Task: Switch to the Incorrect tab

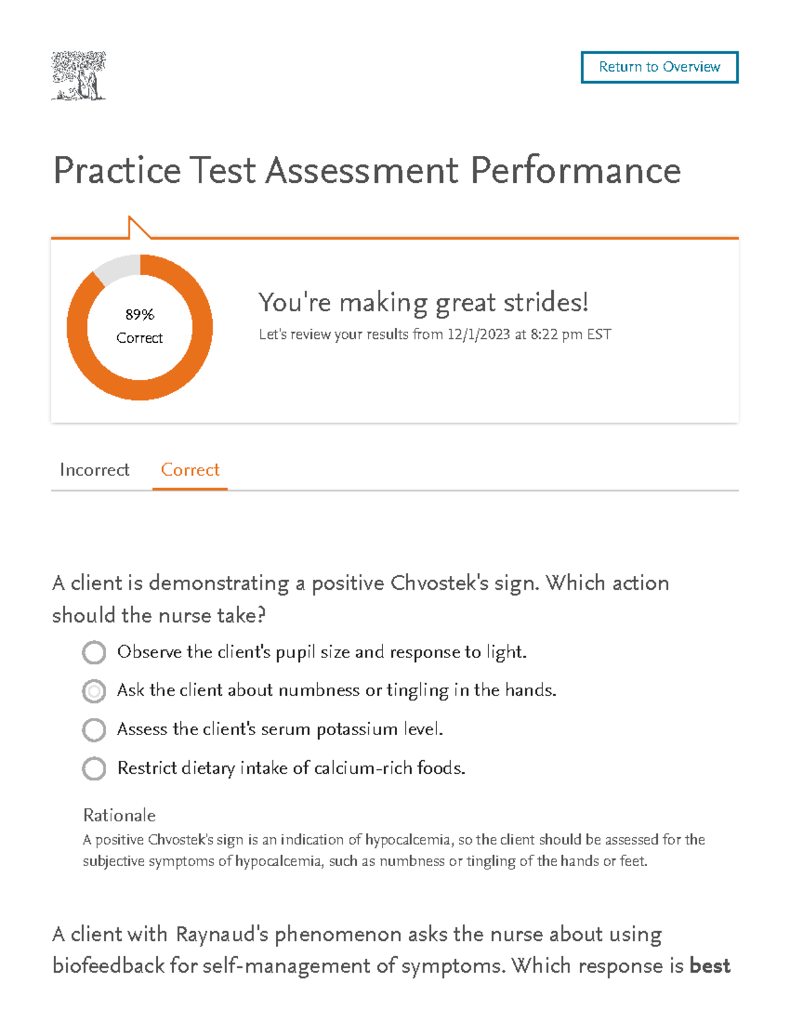Action: [x=94, y=470]
